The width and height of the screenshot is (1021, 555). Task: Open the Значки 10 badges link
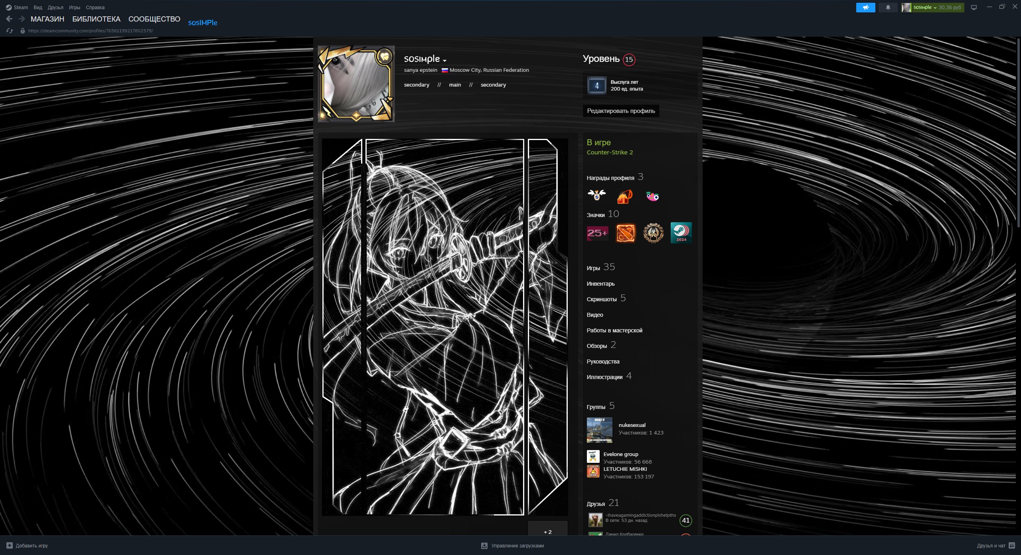point(603,214)
